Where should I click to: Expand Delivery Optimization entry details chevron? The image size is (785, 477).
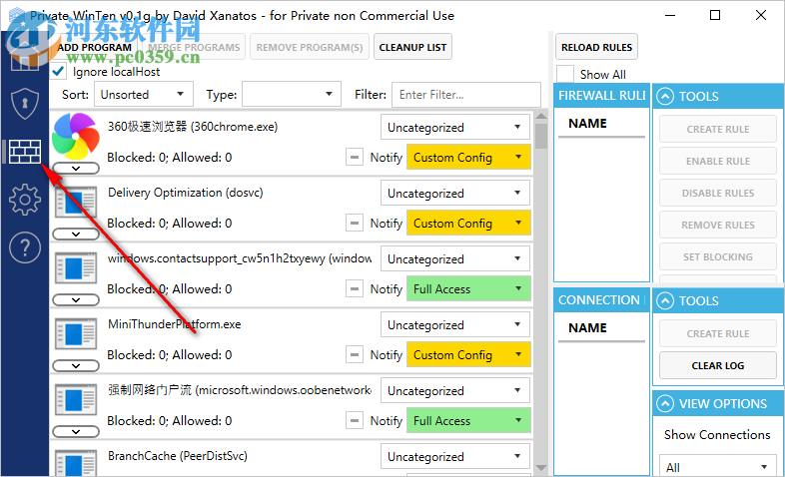tap(76, 234)
